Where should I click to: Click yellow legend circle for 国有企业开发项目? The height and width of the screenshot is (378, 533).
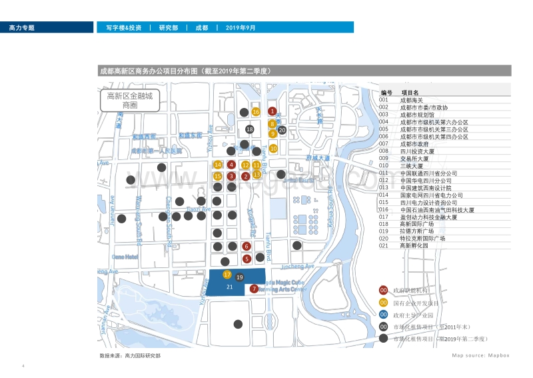tap(384, 303)
